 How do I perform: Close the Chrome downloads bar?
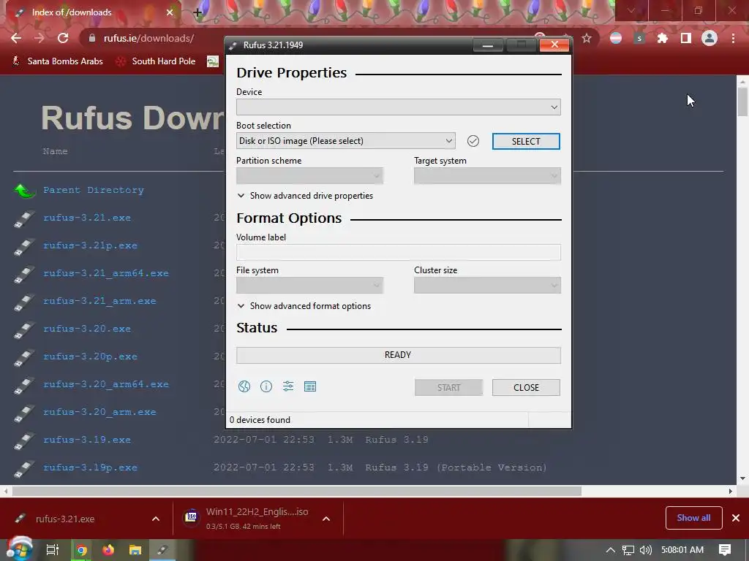pyautogui.click(x=736, y=518)
